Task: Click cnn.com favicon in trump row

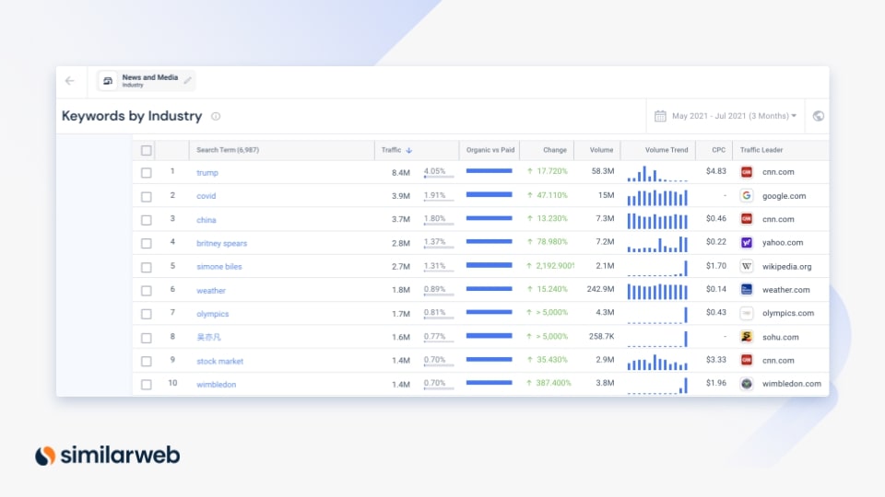Action: (746, 172)
